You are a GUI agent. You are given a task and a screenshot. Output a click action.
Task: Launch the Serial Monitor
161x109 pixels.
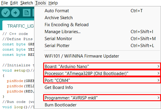97,39
